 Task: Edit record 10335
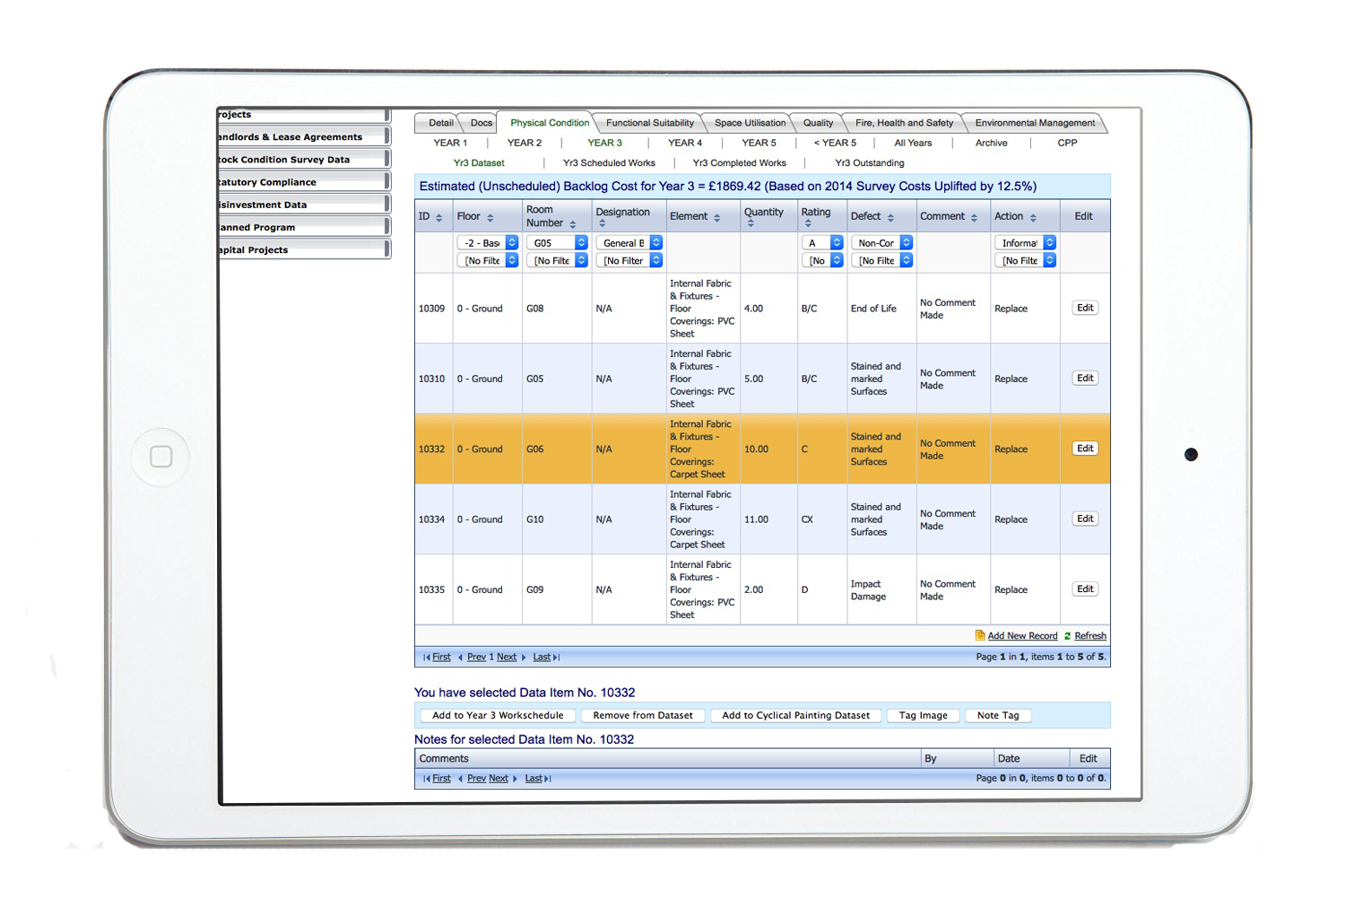click(1085, 589)
